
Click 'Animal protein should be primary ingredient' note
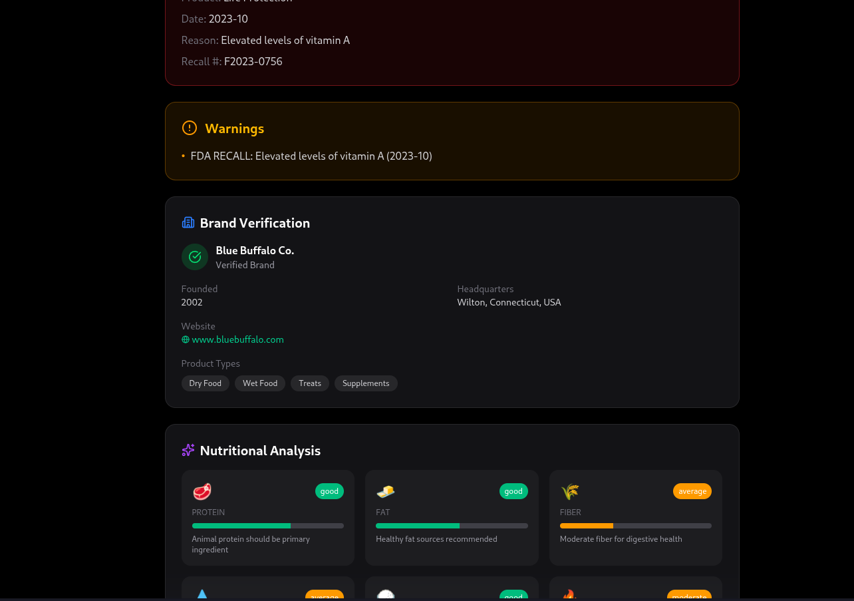(251, 544)
